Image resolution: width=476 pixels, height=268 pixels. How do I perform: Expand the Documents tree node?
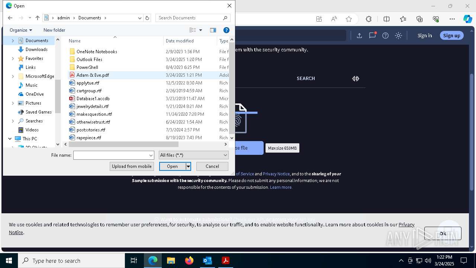tap(13, 41)
